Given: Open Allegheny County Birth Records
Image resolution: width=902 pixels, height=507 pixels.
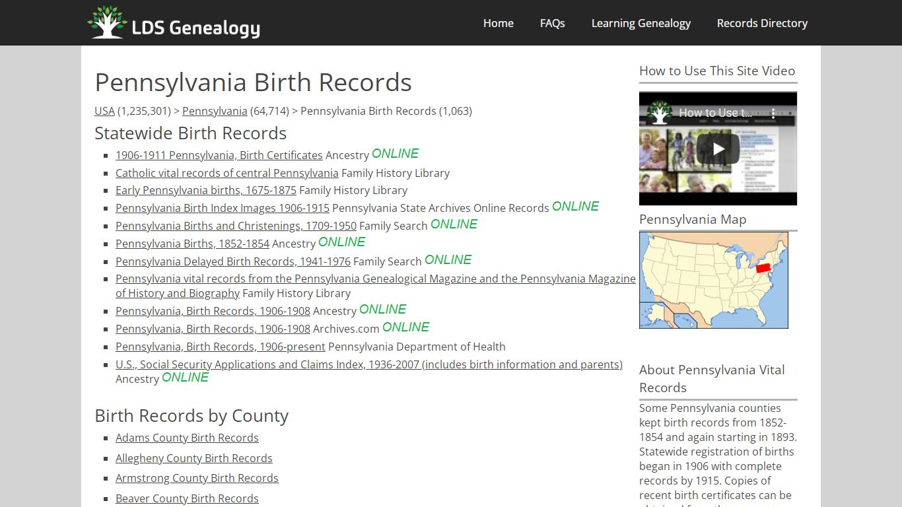Looking at the screenshot, I should pyautogui.click(x=194, y=458).
